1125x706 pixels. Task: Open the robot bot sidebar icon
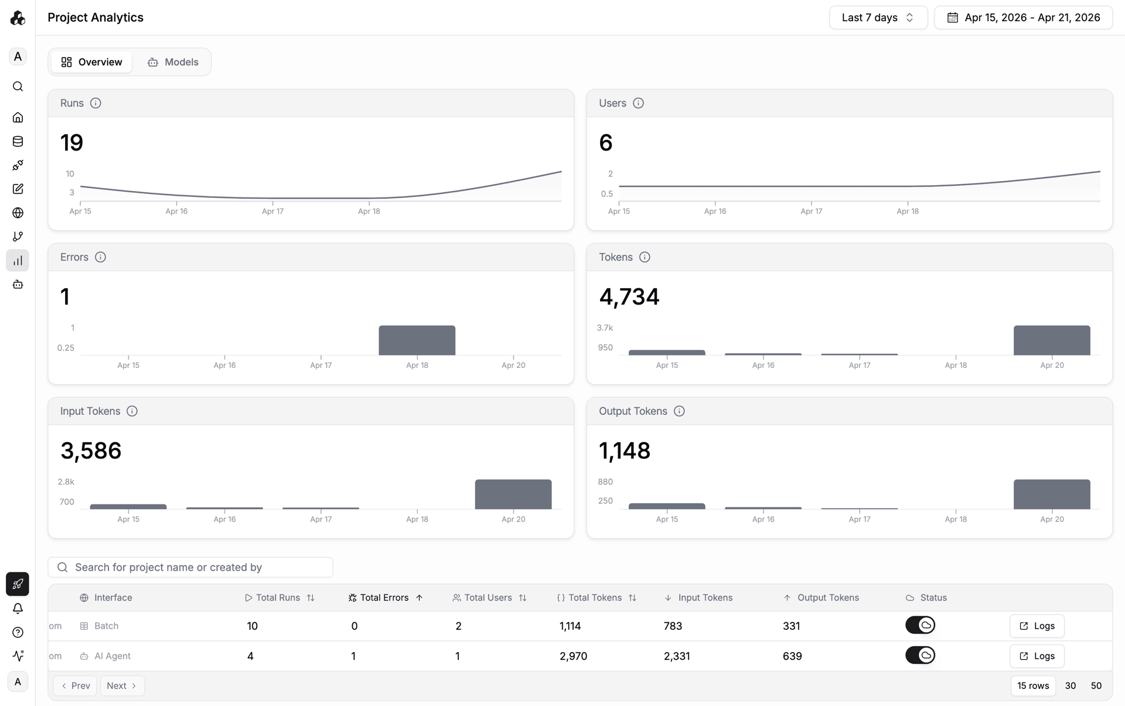tap(18, 284)
